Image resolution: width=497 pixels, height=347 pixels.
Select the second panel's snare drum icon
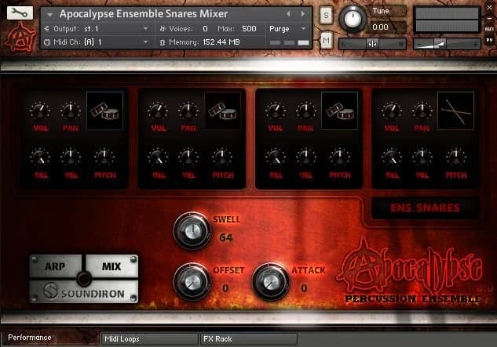pos(221,110)
